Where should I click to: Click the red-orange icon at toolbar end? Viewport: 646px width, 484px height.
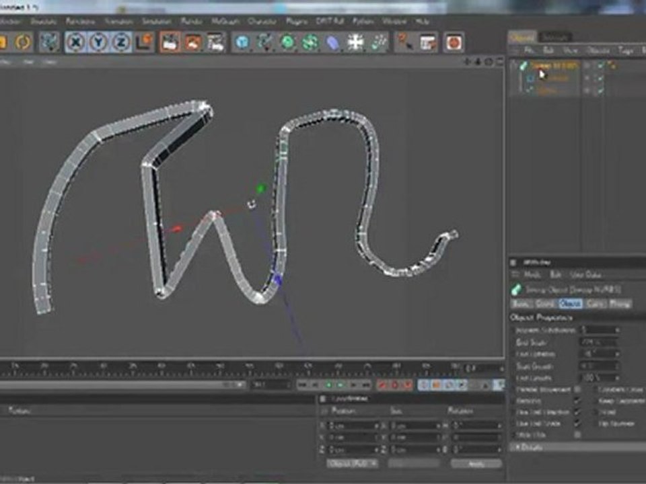click(x=454, y=42)
